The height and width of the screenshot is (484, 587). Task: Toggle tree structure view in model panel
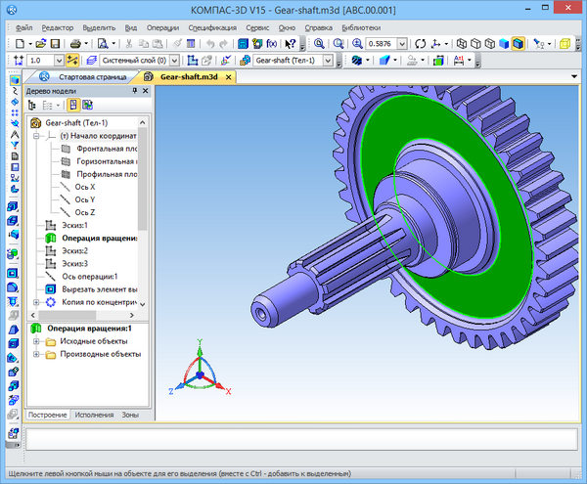click(x=31, y=106)
